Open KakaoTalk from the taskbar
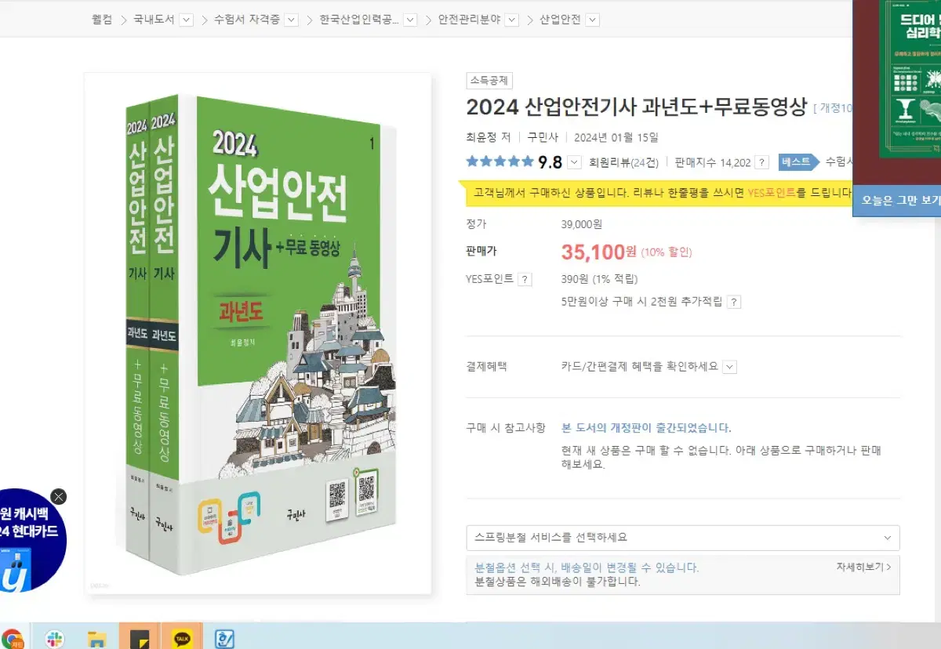 click(x=182, y=637)
